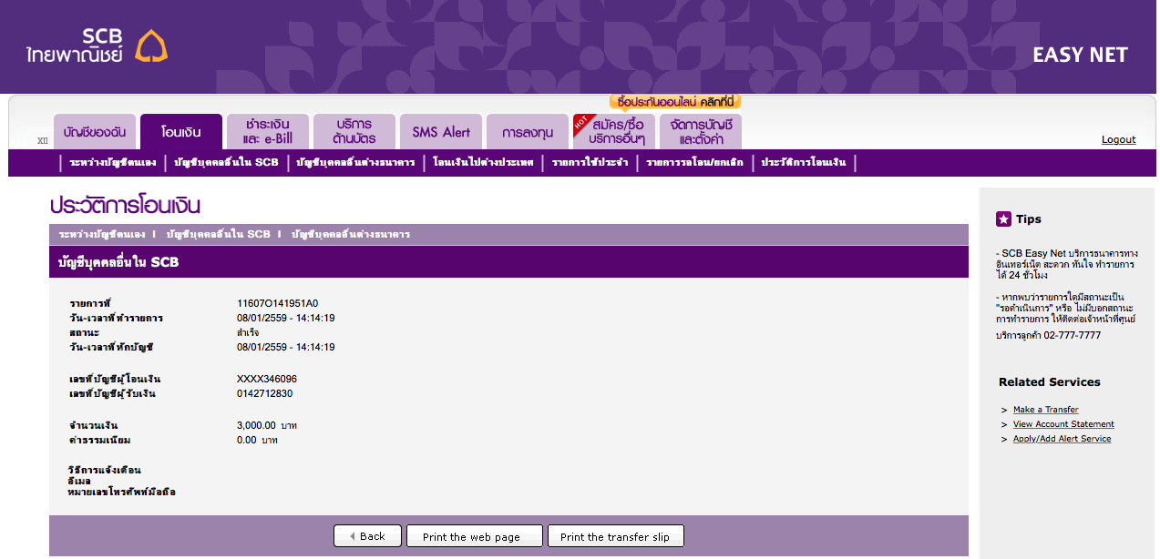Open the บัญชีของฉัน tab
The image size is (1160, 559).
95,132
